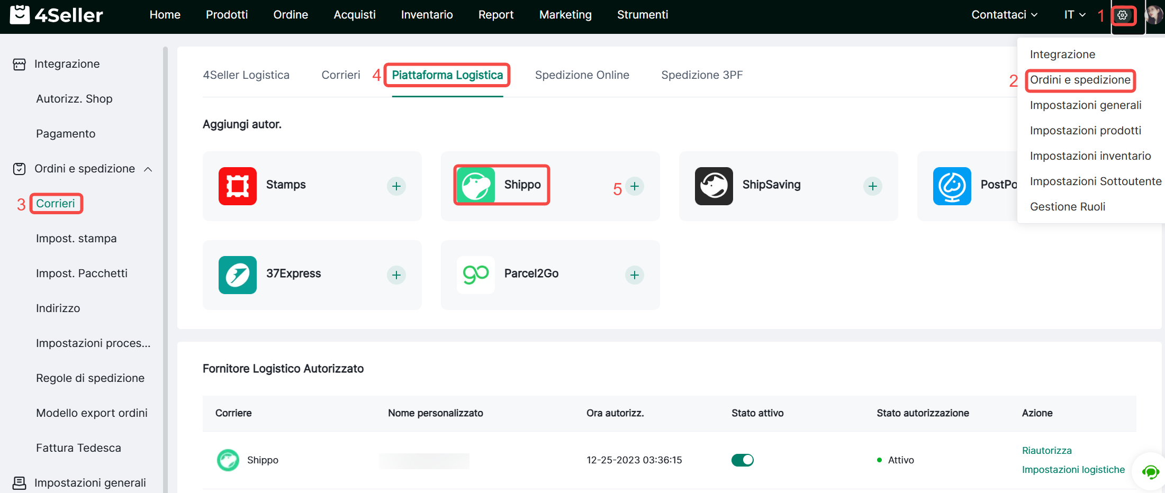Select Impostazioni generali from settings menu

(1085, 105)
